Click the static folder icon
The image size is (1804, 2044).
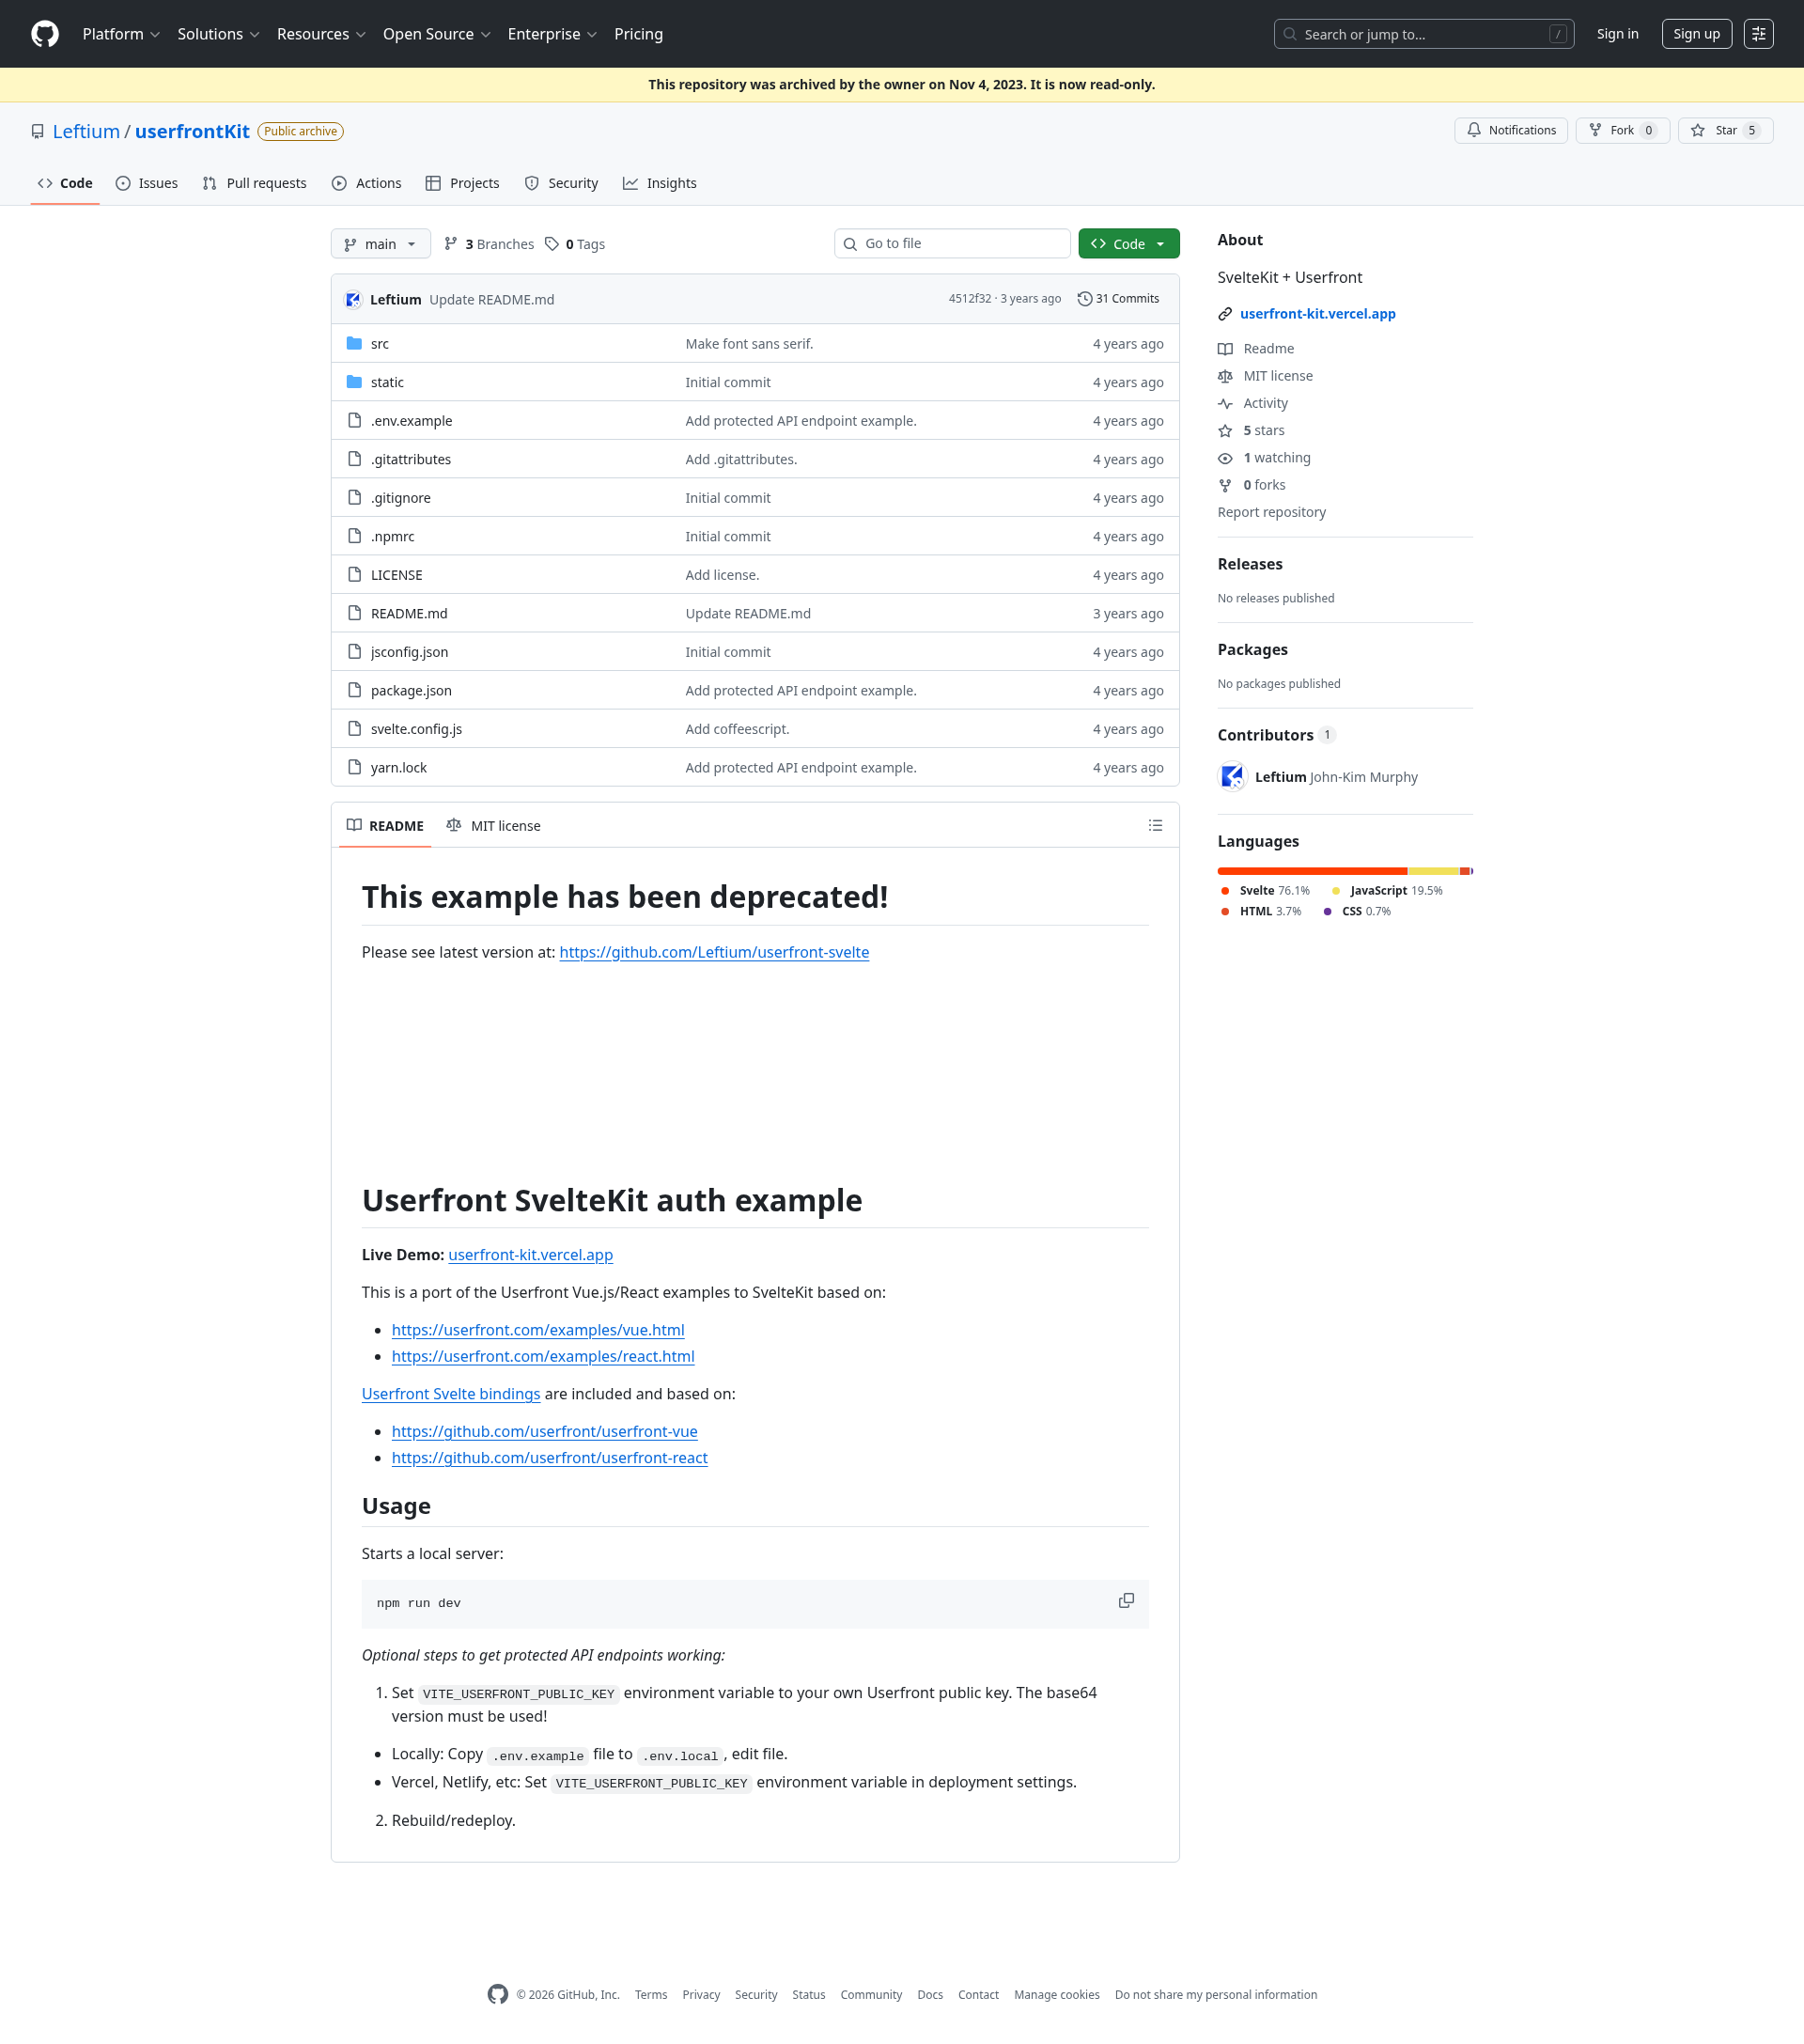pos(354,382)
